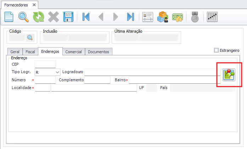Click the money and coins toolbar icon
Screen dimensions: 247x149
tap(177, 17)
